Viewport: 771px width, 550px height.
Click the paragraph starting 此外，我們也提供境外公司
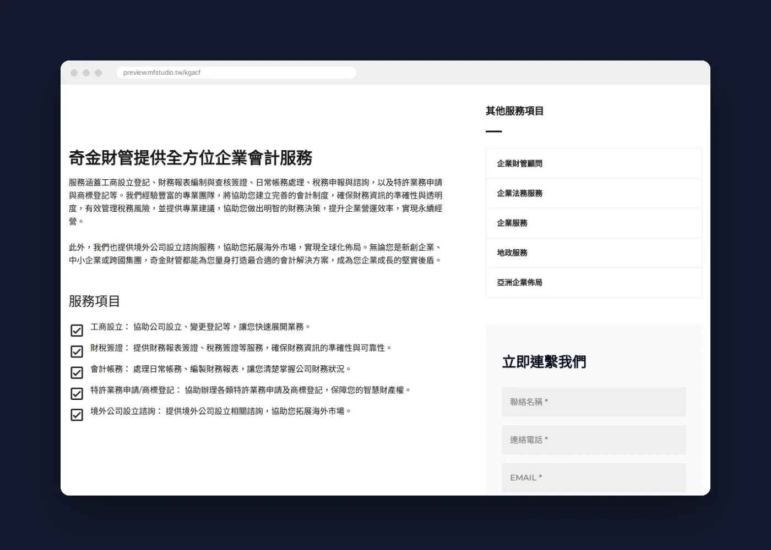[x=256, y=254]
